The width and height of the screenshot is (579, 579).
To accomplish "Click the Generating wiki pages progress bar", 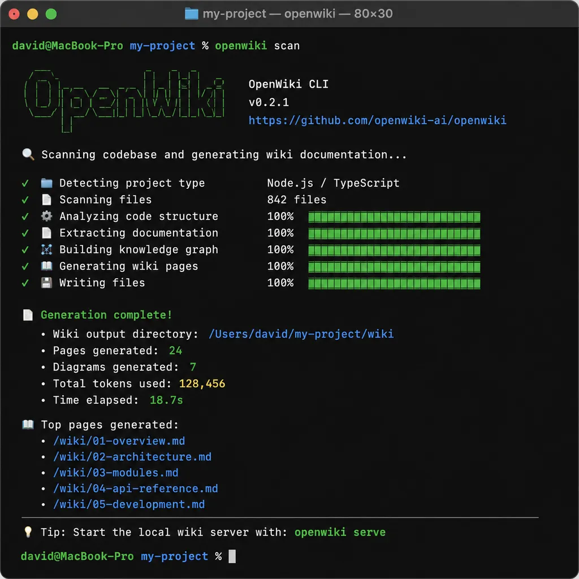I will (394, 267).
